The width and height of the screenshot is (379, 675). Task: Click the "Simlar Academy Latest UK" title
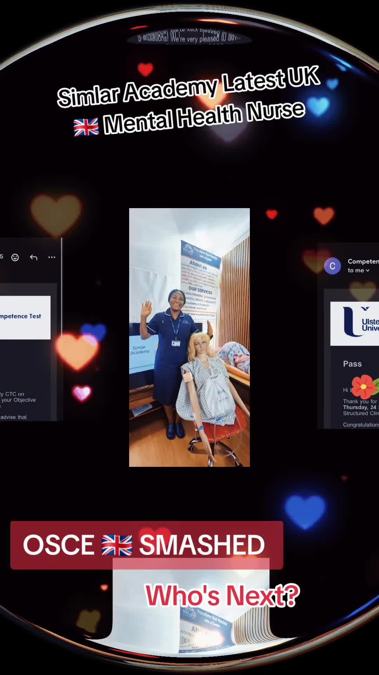(188, 86)
